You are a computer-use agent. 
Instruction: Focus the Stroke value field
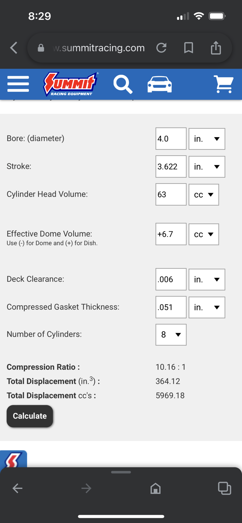171,167
